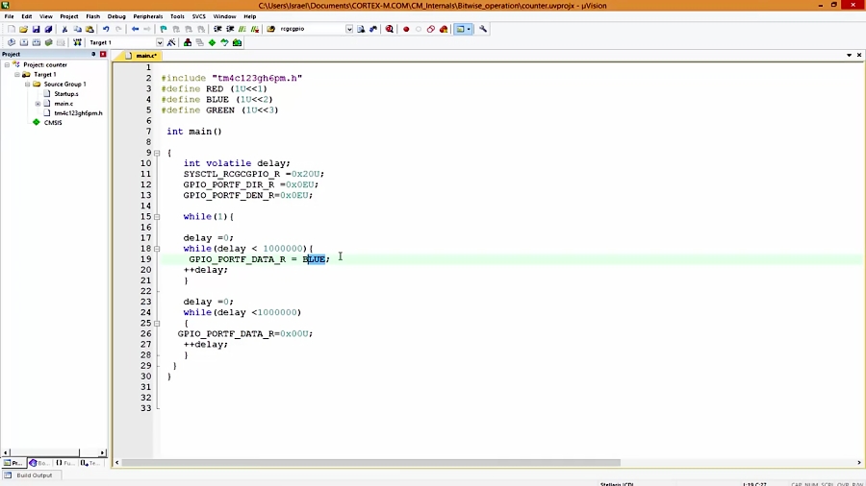866x486 pixels.
Task: Click the Build Output panel tab
Action: (34, 475)
